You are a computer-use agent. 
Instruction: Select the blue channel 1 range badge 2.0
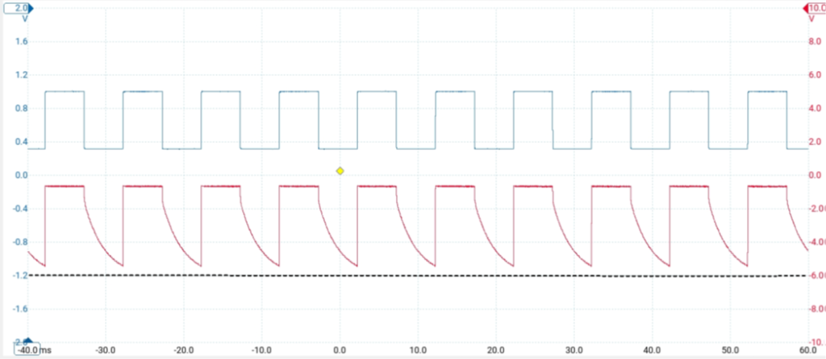(x=18, y=8)
